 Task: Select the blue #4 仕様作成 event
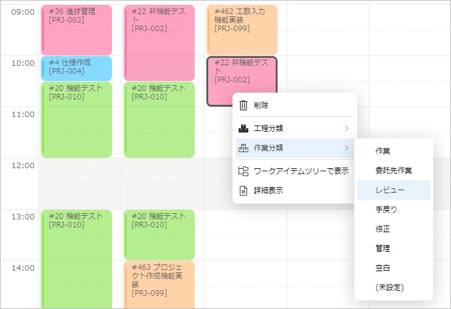click(76, 68)
